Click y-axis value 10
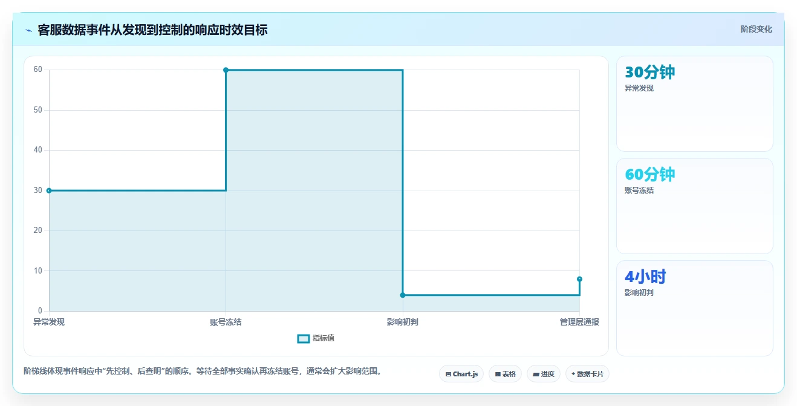The width and height of the screenshot is (797, 406). 38,271
